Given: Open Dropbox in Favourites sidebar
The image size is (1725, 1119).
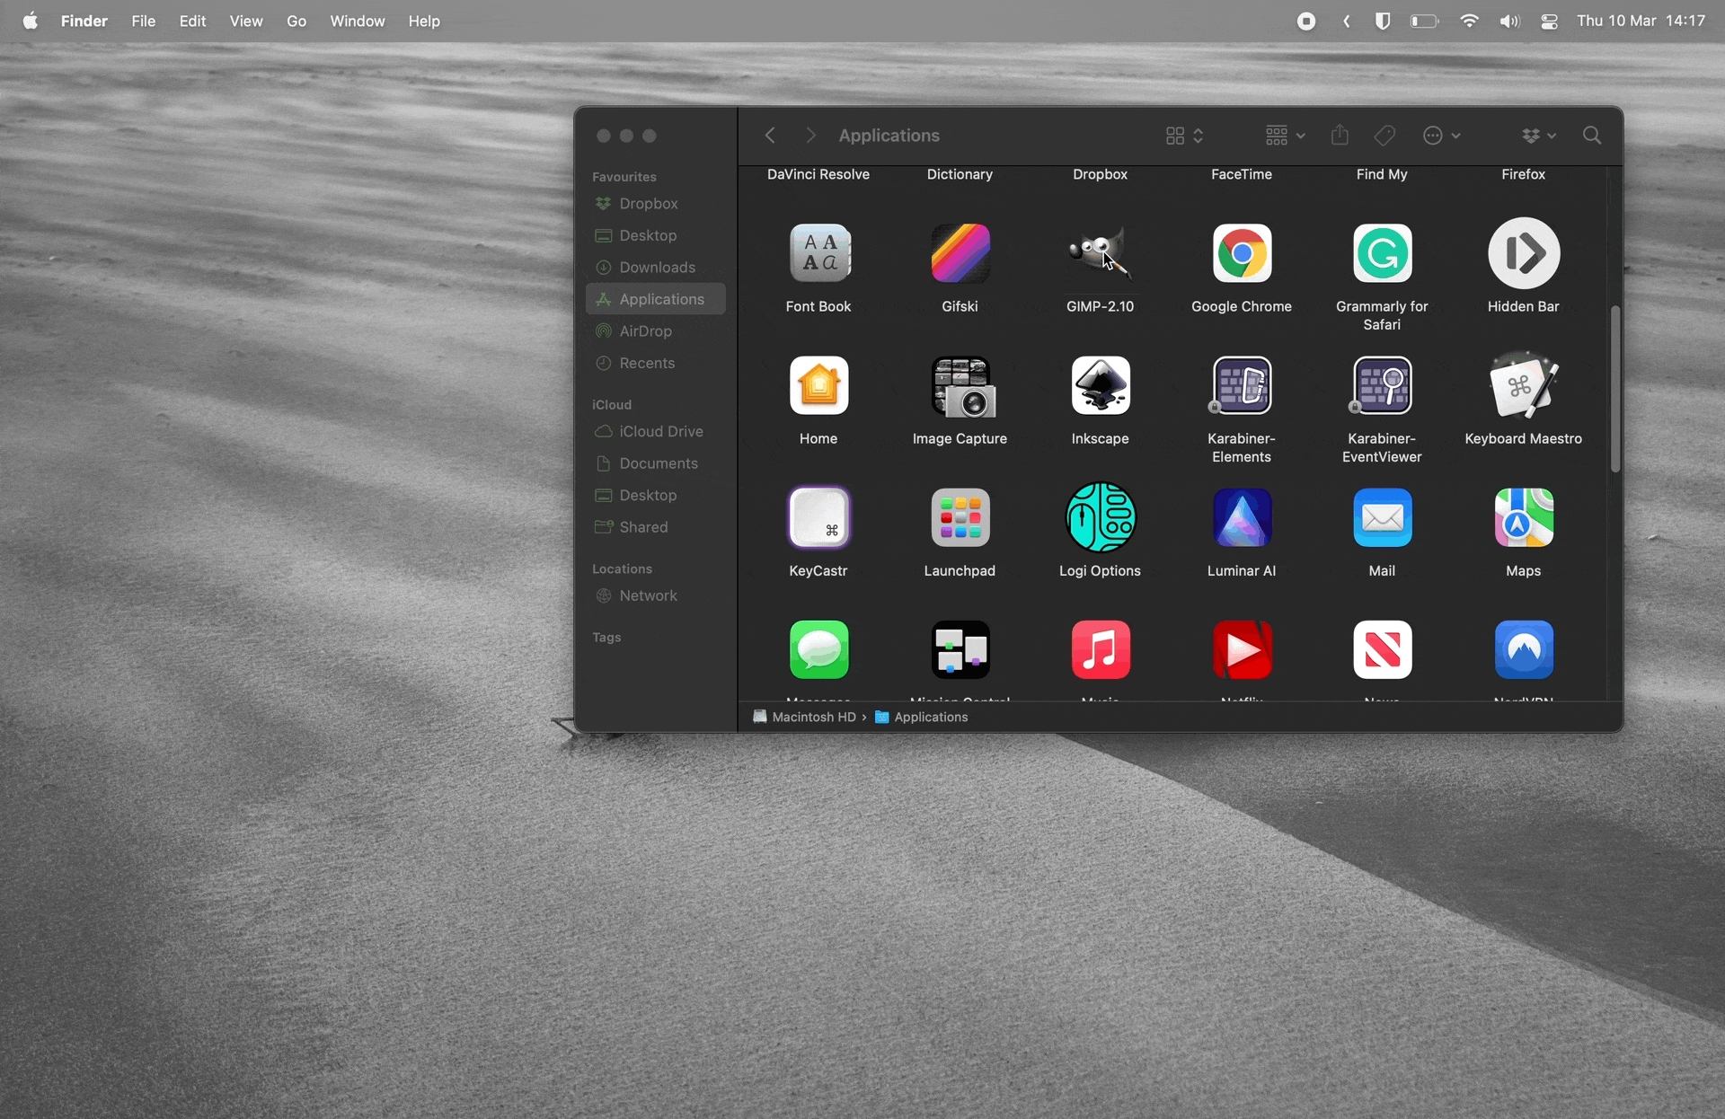Looking at the screenshot, I should [x=655, y=204].
